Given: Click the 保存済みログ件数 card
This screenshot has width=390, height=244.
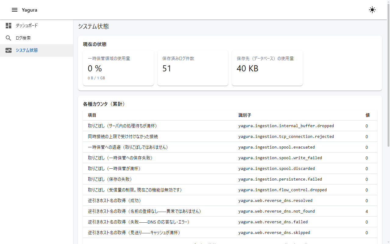Looking at the screenshot, I should pyautogui.click(x=193, y=68).
